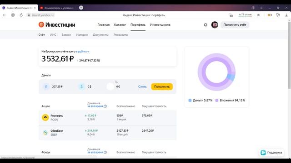Click the help icon beside Фонды dynamics
Viewport: 291px width, 163px height.
[105, 152]
